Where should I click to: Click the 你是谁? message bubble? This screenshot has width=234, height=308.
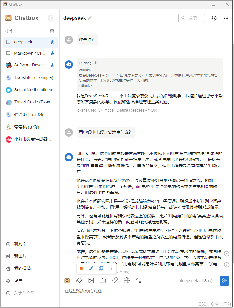click(87, 40)
